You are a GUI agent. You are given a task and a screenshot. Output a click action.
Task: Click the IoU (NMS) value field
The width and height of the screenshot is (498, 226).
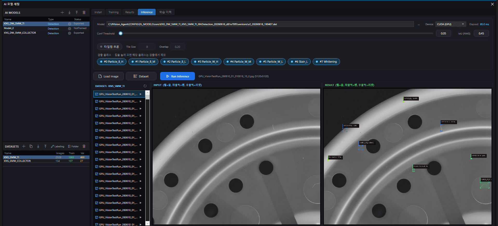click(x=481, y=33)
